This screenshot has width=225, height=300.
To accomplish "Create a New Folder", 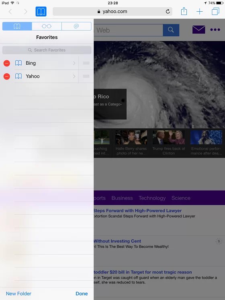I will pyautogui.click(x=18, y=294).
